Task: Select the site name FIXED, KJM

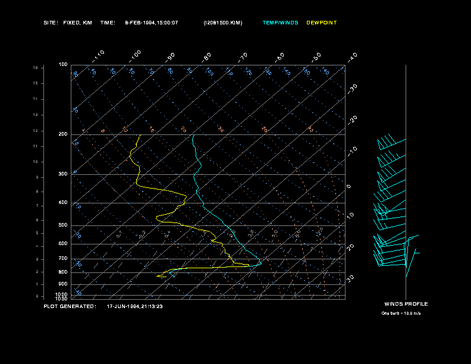Action: pos(77,23)
